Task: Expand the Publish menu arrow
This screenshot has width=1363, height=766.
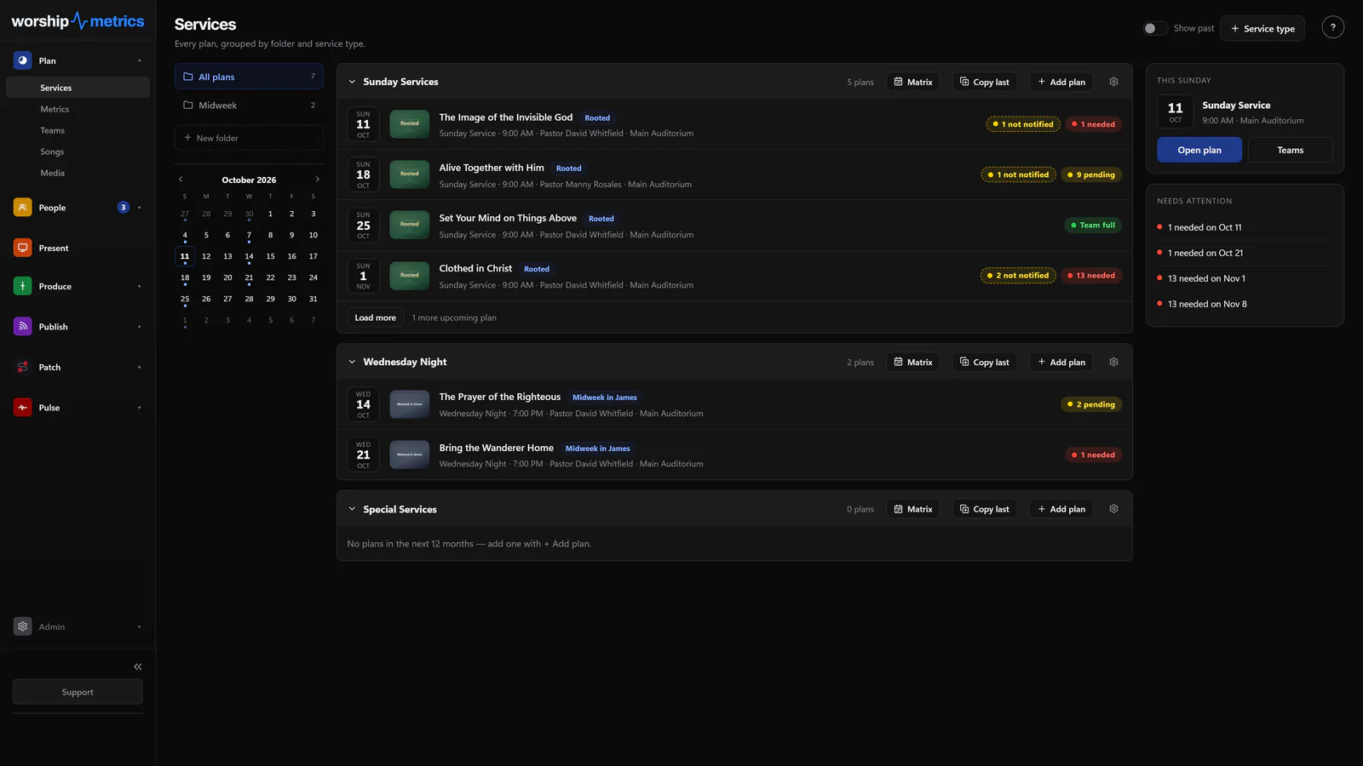Action: pos(140,327)
